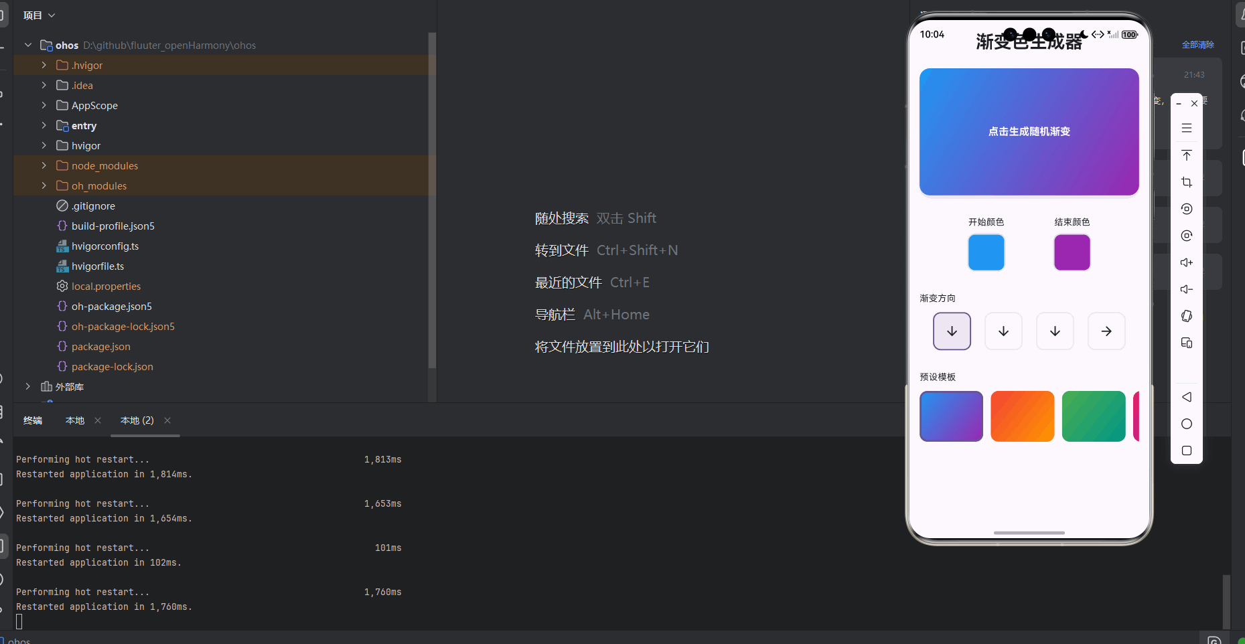Screen dimensions: 1245x644
Task: Expand the node_modules folder
Action: pyautogui.click(x=44, y=165)
